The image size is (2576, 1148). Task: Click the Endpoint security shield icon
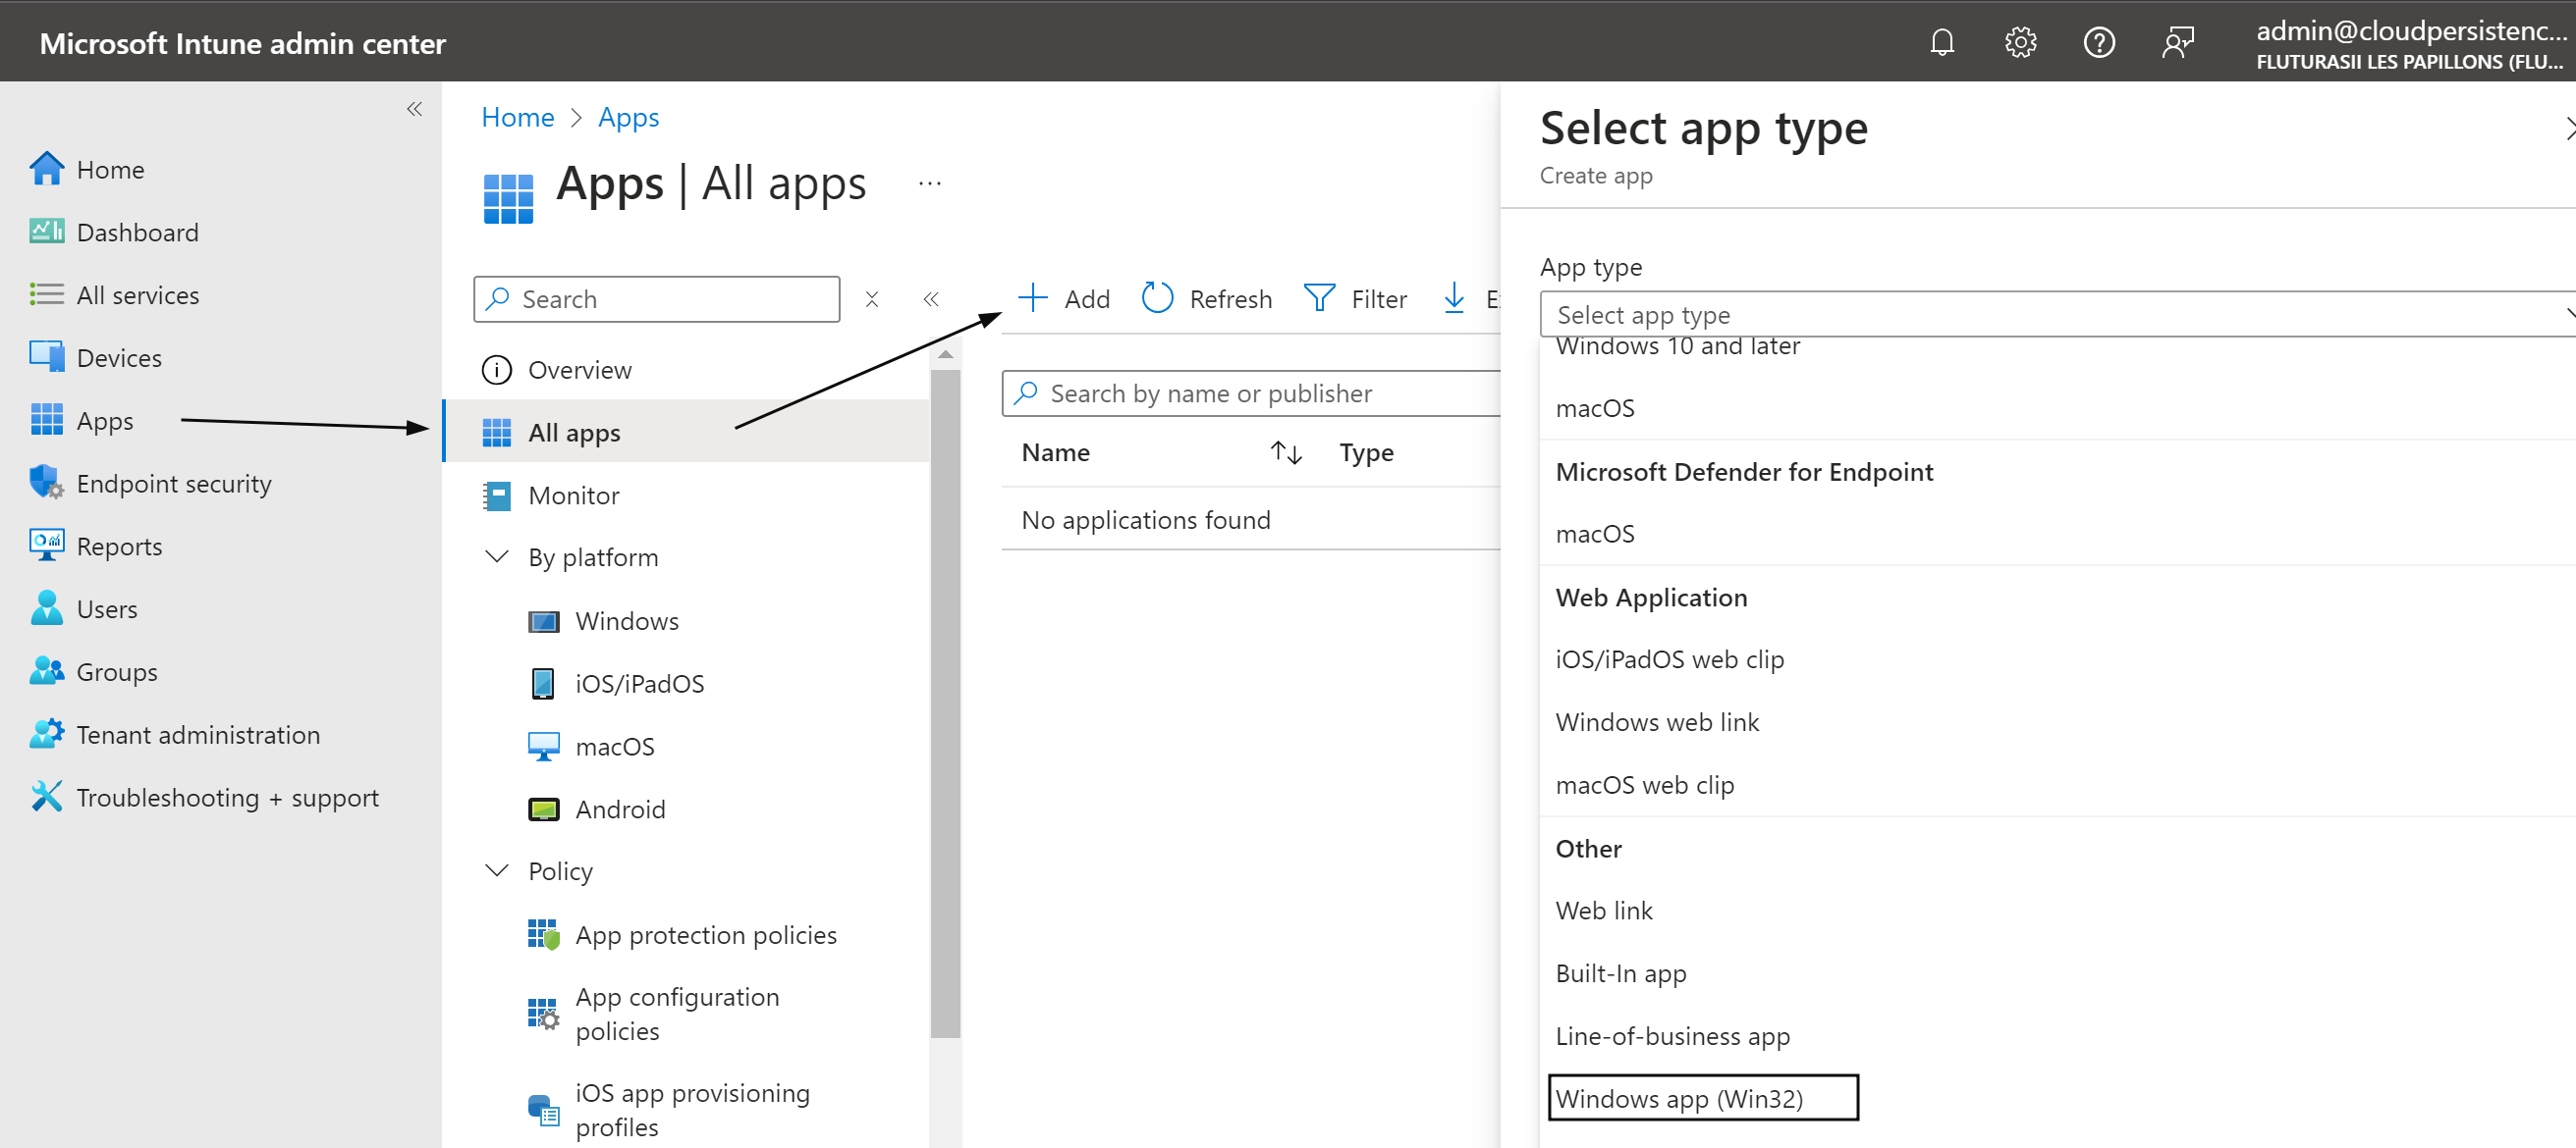pos(47,483)
